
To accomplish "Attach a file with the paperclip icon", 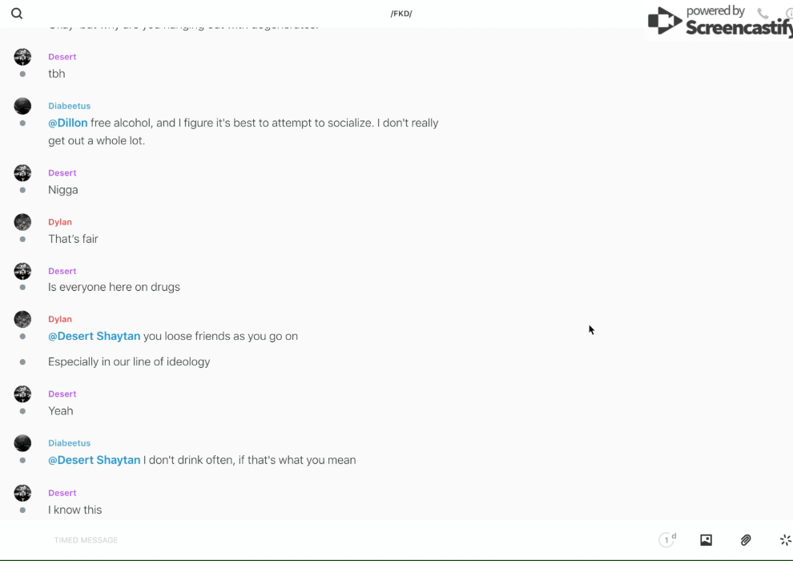I will pos(746,540).
